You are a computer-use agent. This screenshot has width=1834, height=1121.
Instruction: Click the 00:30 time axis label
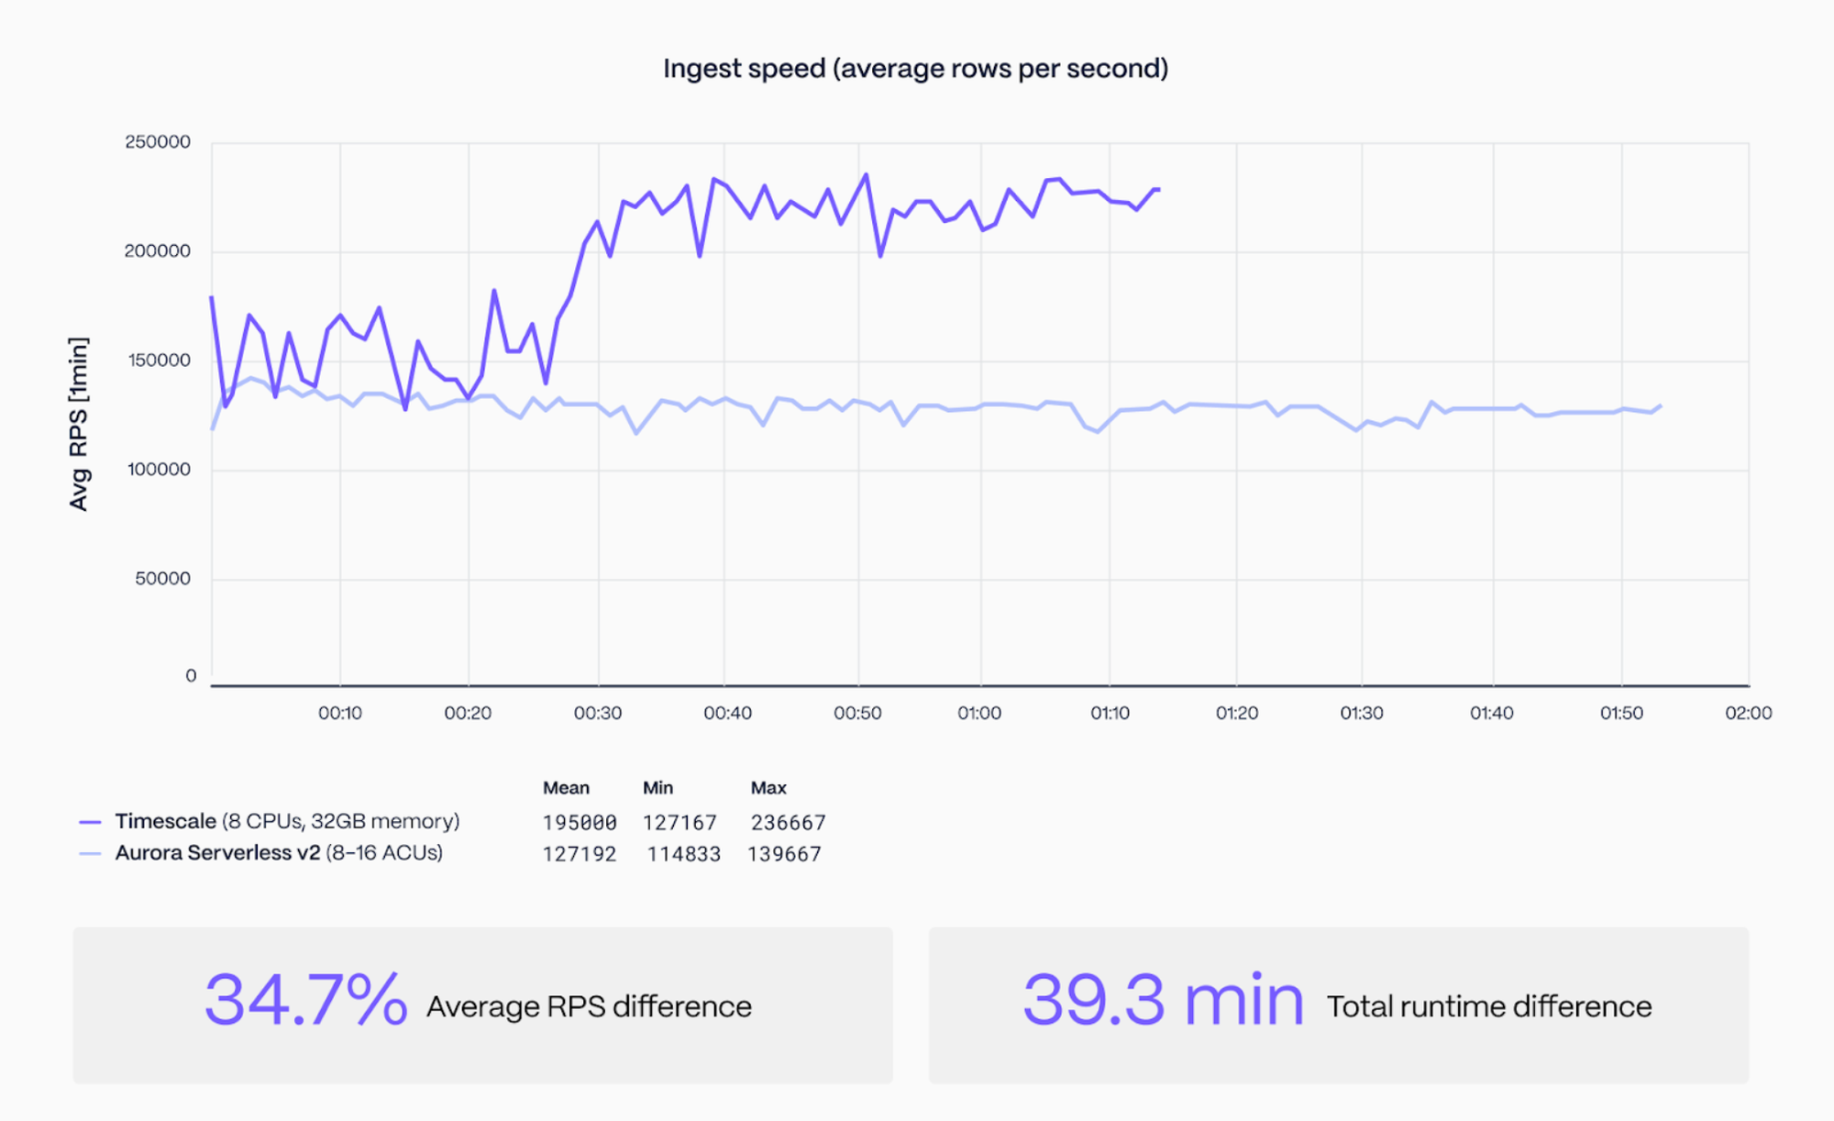598,713
